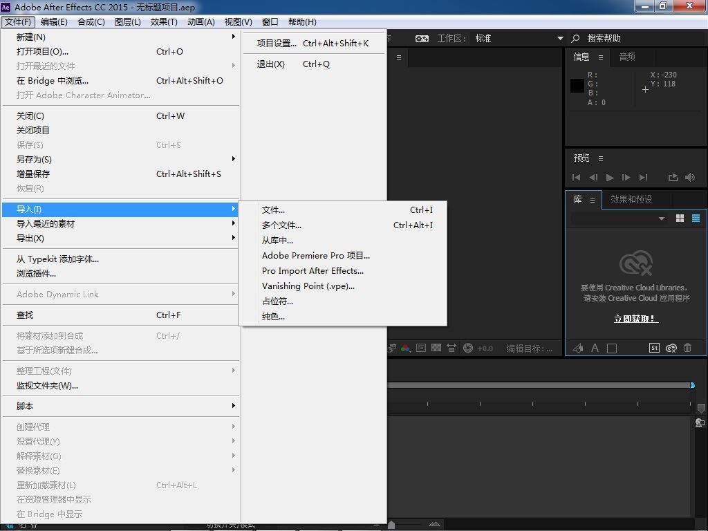Image resolution: width=708 pixels, height=531 pixels.
Task: Click the add graphic icon in library
Action: [578, 348]
